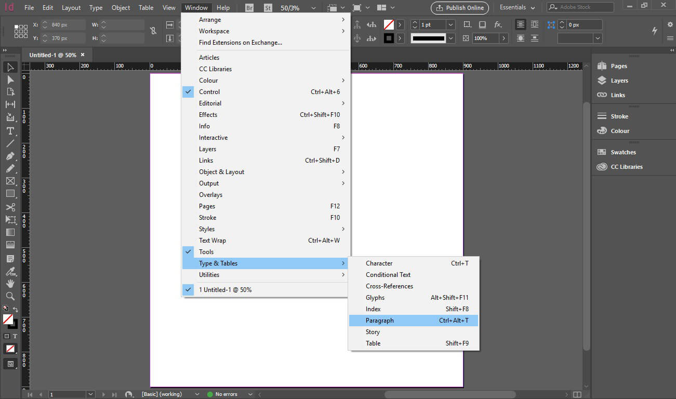Select the Rectangle Frame tool
This screenshot has width=676, height=399.
tap(10, 181)
